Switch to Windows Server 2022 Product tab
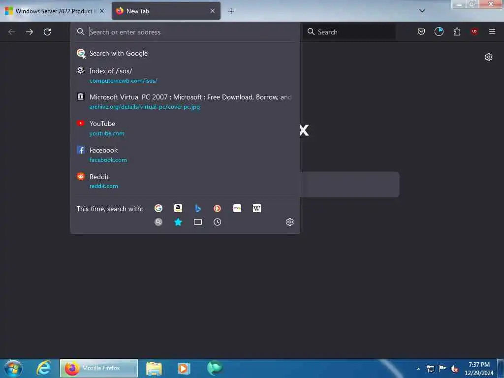 click(55, 11)
